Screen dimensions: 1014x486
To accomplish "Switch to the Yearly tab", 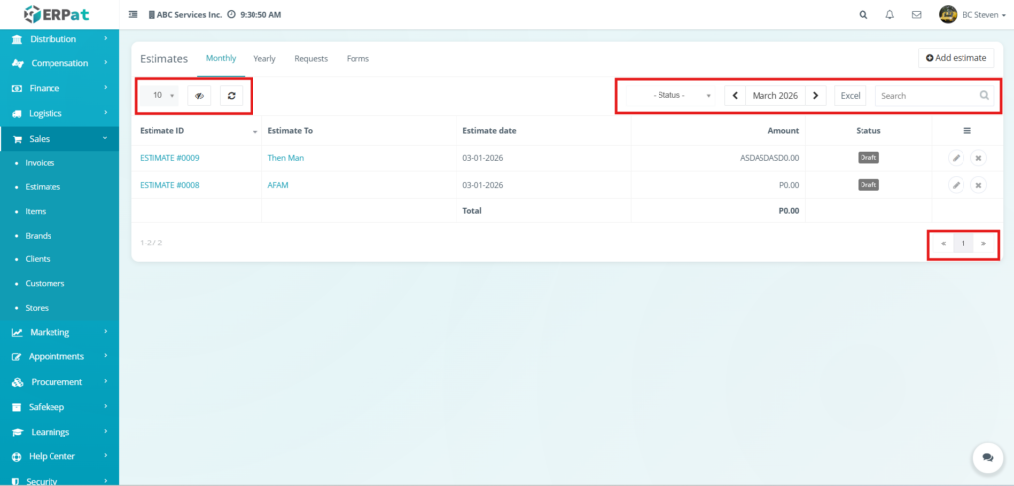I will (x=264, y=59).
